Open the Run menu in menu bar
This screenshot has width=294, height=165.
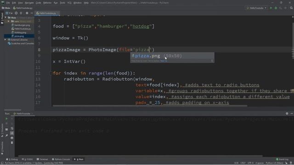click(x=56, y=3)
